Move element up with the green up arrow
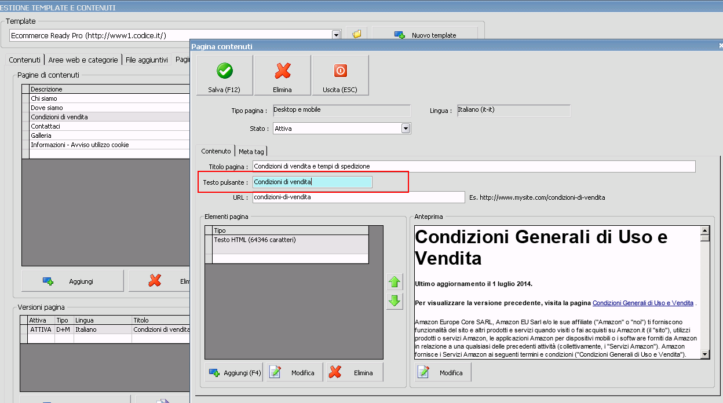 point(395,282)
